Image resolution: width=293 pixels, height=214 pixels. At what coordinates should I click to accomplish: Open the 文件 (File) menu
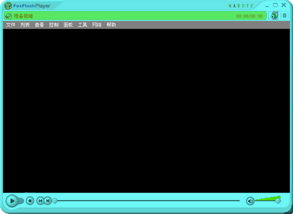(x=11, y=25)
